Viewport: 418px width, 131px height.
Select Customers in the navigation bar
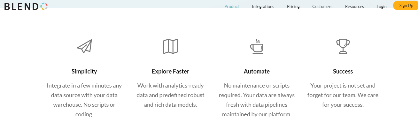(322, 6)
